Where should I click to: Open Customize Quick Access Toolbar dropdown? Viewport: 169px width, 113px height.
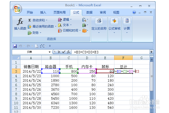(x=50, y=46)
